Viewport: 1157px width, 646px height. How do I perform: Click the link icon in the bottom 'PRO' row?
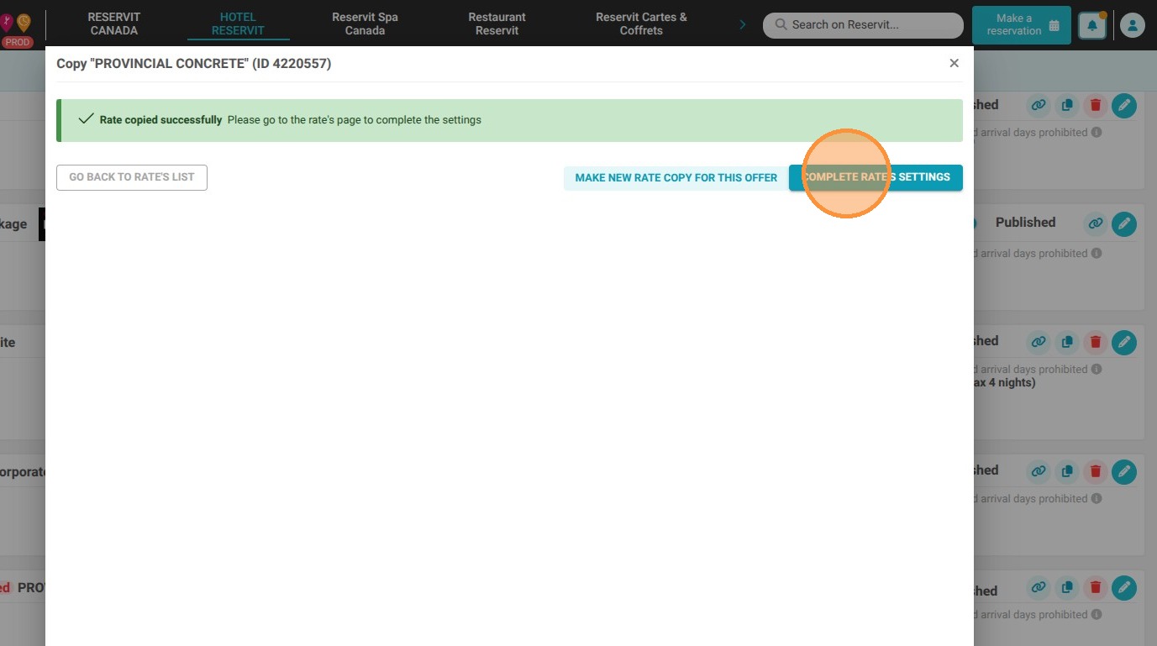1039,587
